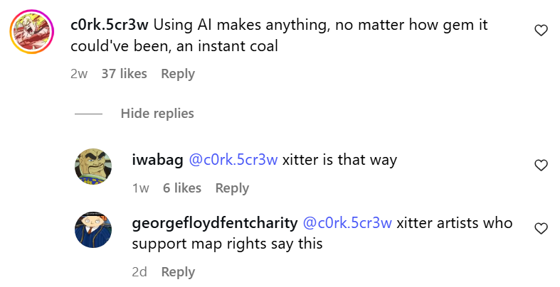Viewport: 560px width, 287px height.
Task: Reply to iwabag's comment
Action: pos(232,188)
